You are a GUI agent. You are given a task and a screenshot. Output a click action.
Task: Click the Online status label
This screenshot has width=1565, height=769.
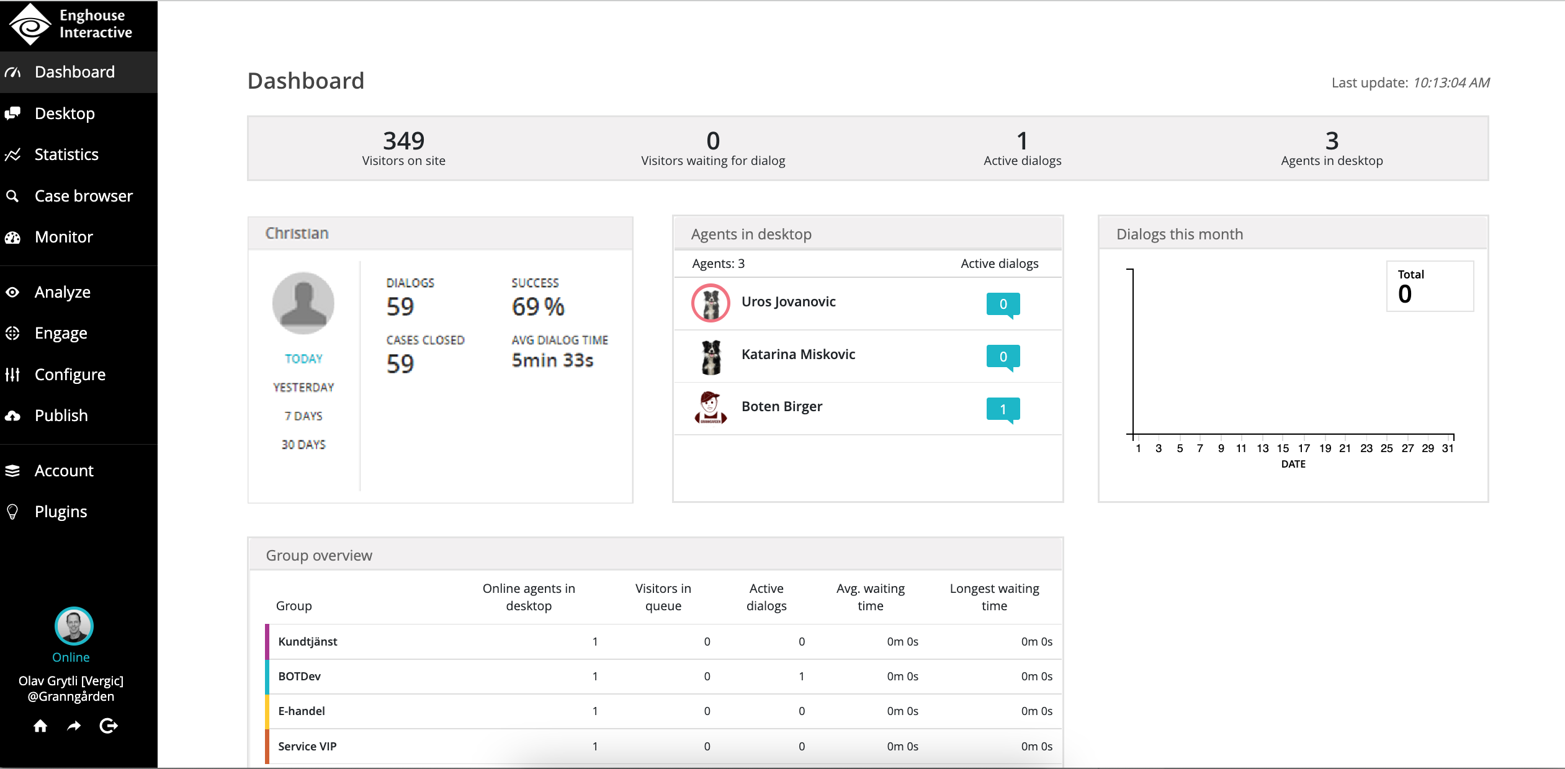tap(71, 657)
